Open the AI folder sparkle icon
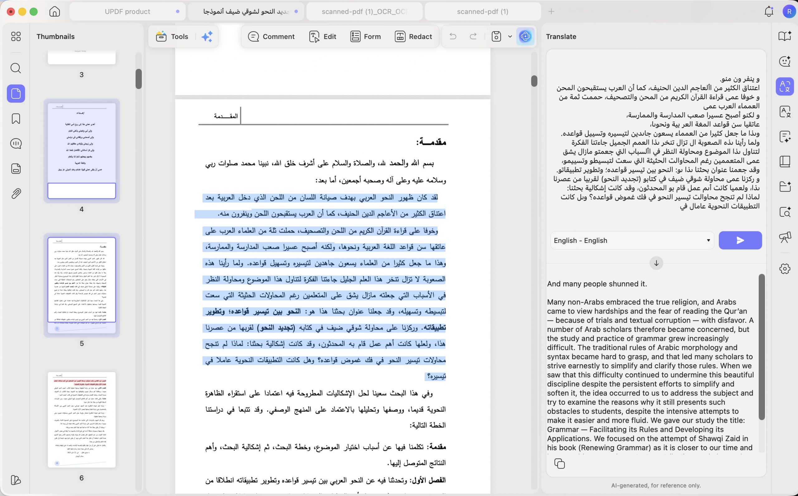The width and height of the screenshot is (798, 496). click(x=785, y=187)
